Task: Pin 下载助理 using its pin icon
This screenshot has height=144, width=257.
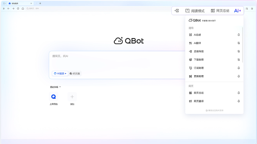Action: 239,60
